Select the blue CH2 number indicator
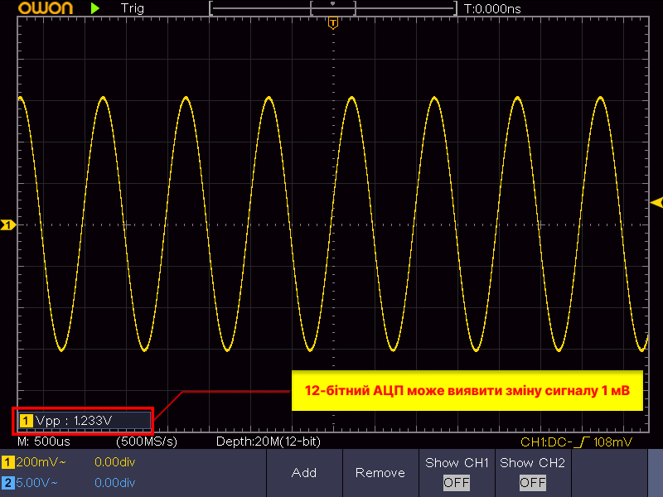 tap(7, 482)
